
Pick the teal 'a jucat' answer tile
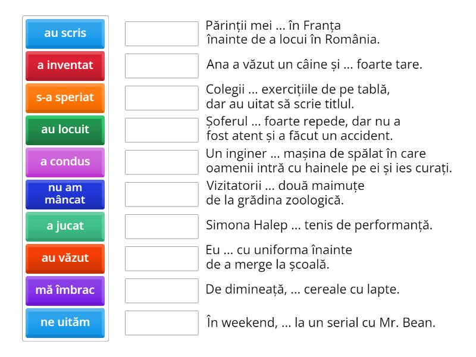click(65, 227)
